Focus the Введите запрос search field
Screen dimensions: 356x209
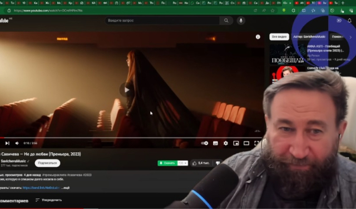(x=162, y=21)
